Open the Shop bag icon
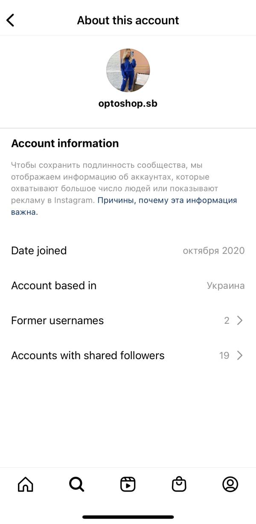The width and height of the screenshot is (256, 524). pyautogui.click(x=179, y=484)
